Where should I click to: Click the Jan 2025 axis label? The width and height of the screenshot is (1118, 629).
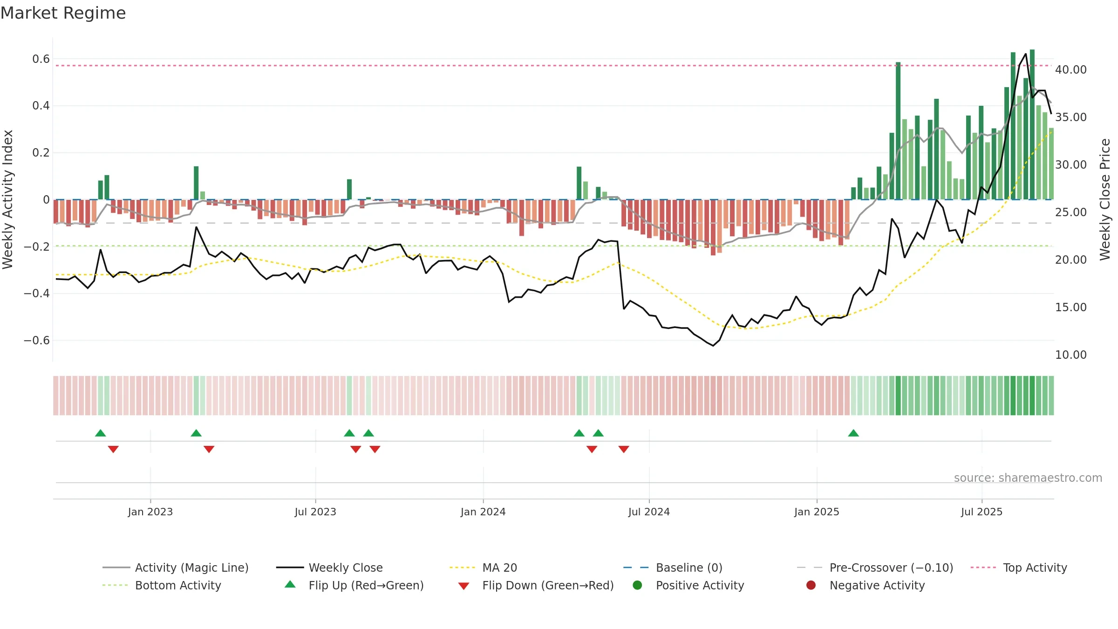pyautogui.click(x=817, y=512)
